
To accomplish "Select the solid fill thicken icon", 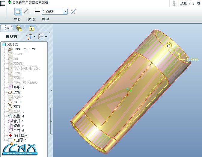I will click(x=18, y=12).
